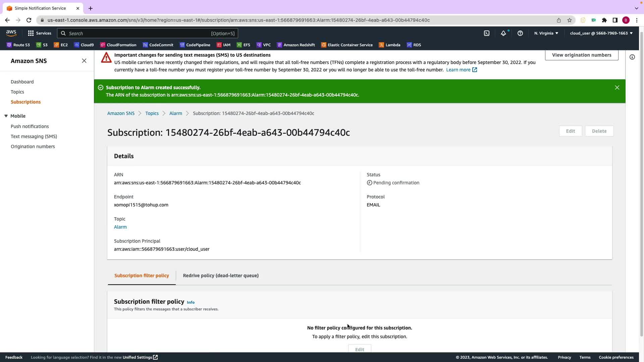Open AWS CloudShell icon in top bar
Screen dimensions: 644x362
click(x=487, y=33)
